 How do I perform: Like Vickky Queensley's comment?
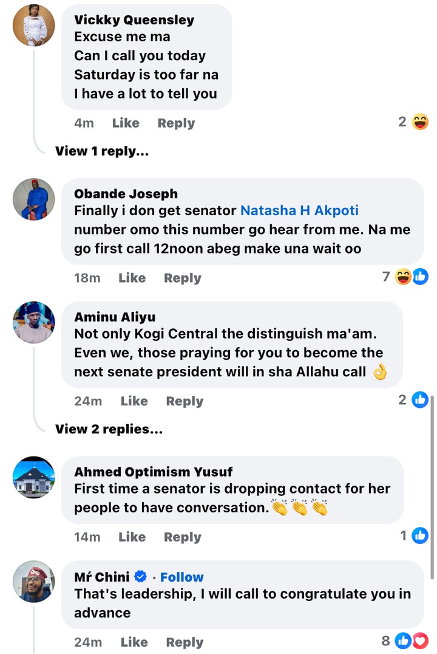[126, 123]
